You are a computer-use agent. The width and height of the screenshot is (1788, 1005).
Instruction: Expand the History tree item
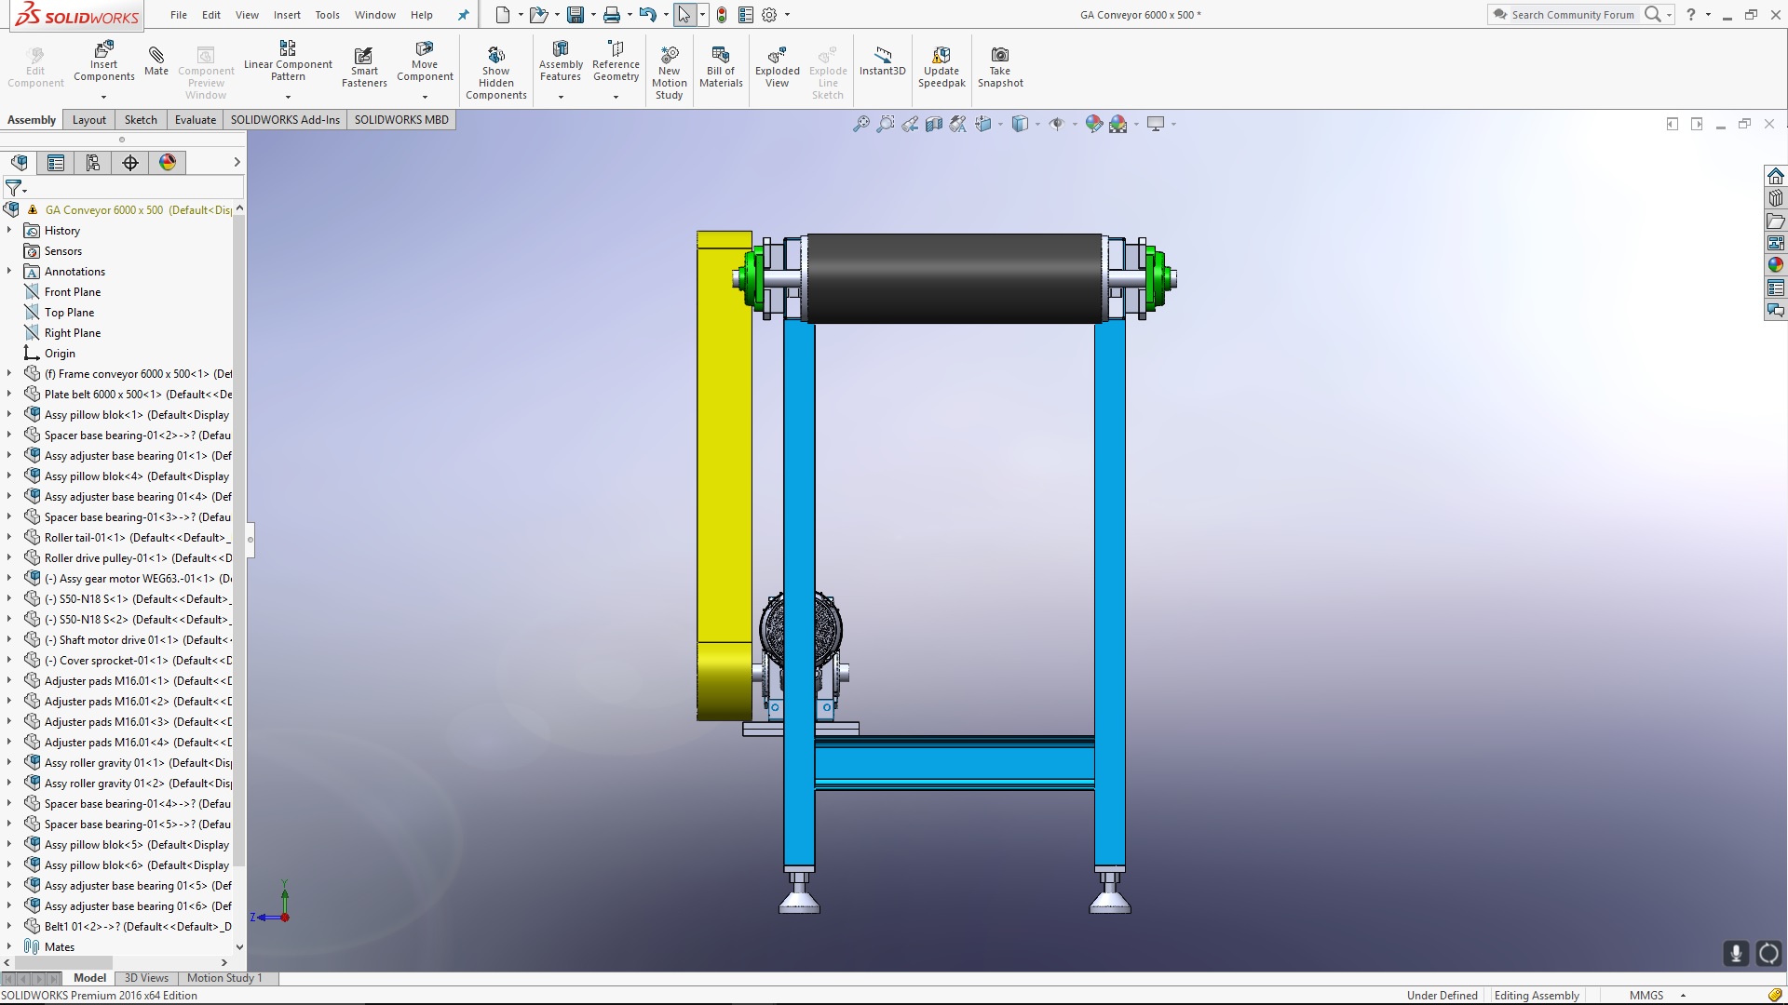[x=9, y=230]
